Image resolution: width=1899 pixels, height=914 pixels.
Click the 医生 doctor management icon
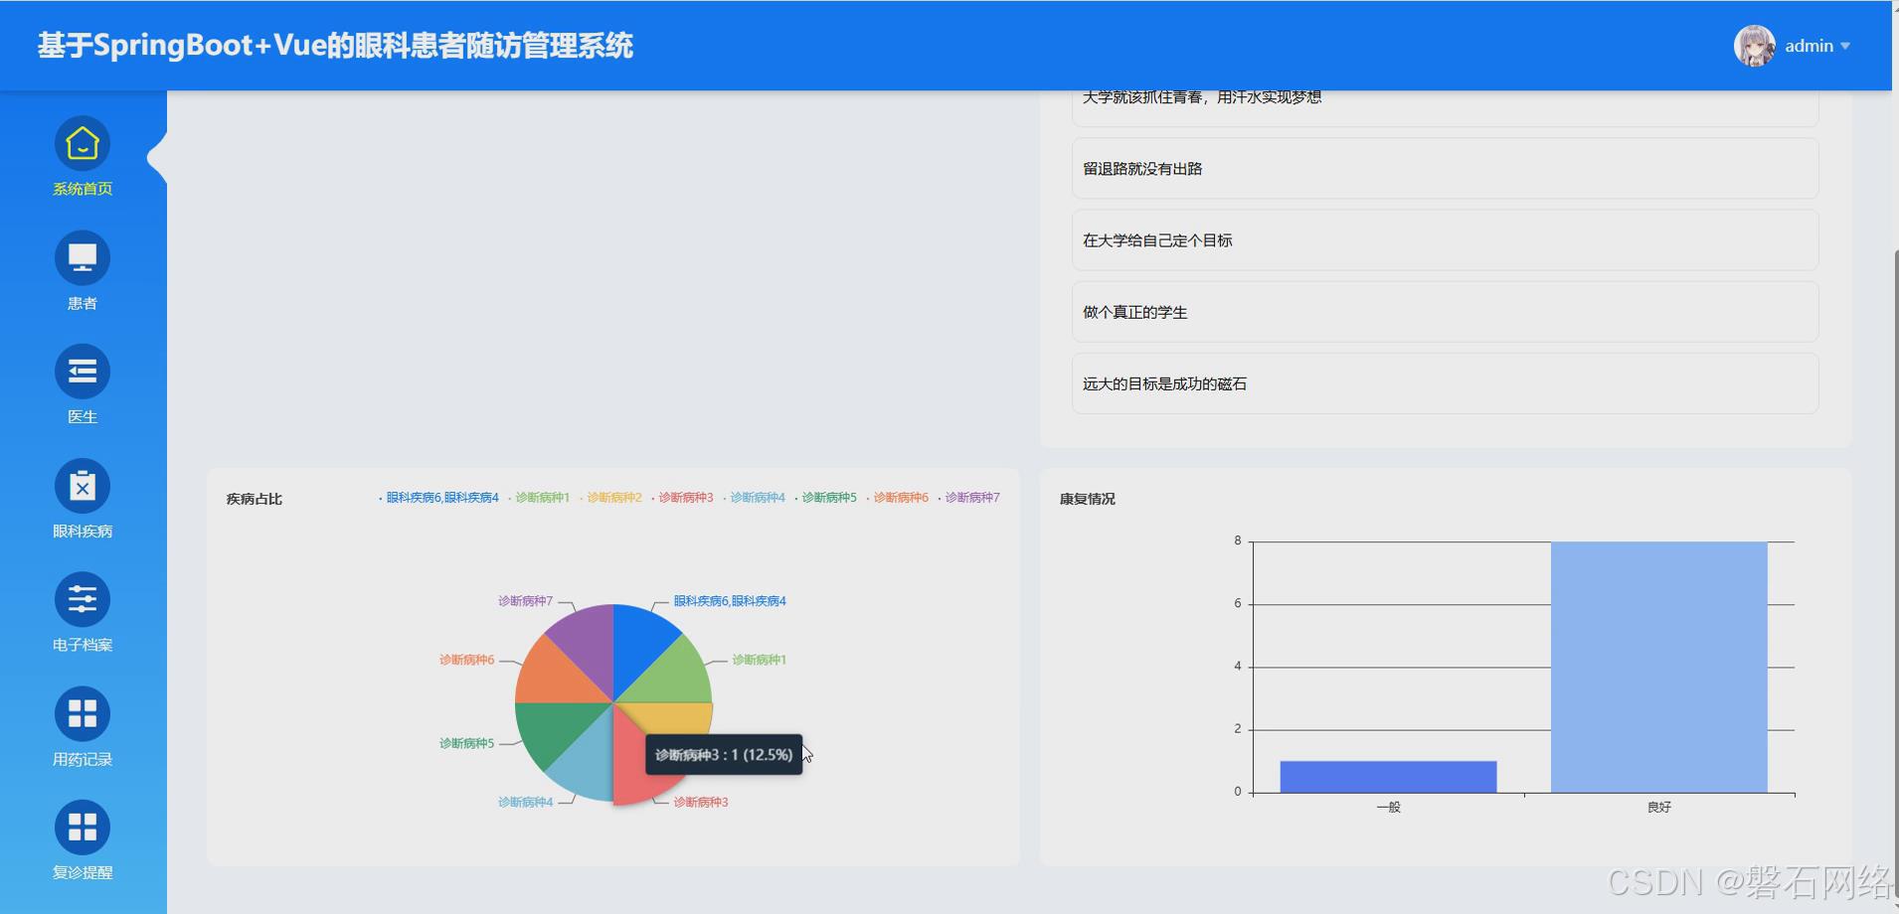(x=82, y=371)
